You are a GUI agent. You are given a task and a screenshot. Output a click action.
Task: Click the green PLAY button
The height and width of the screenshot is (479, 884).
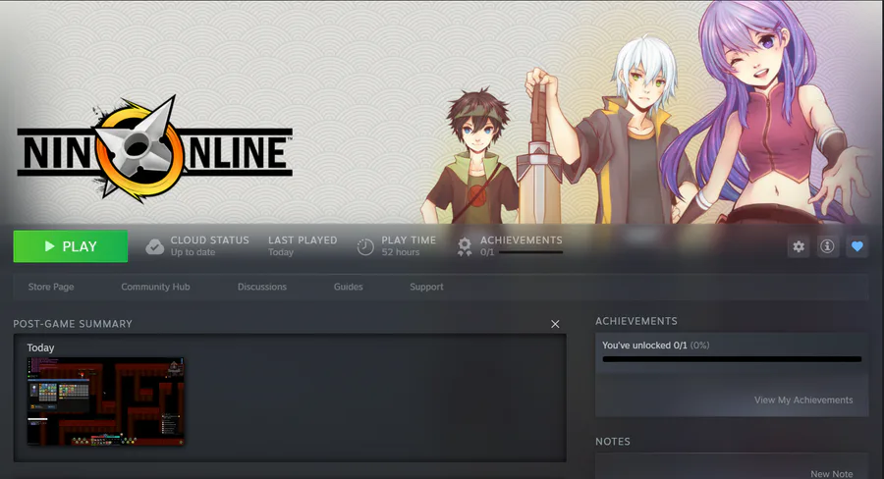pyautogui.click(x=71, y=246)
